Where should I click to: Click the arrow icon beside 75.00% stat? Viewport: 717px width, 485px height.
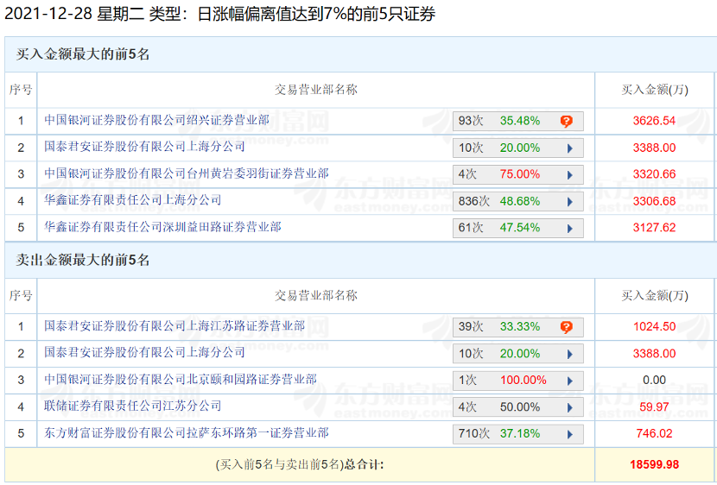pyautogui.click(x=570, y=175)
